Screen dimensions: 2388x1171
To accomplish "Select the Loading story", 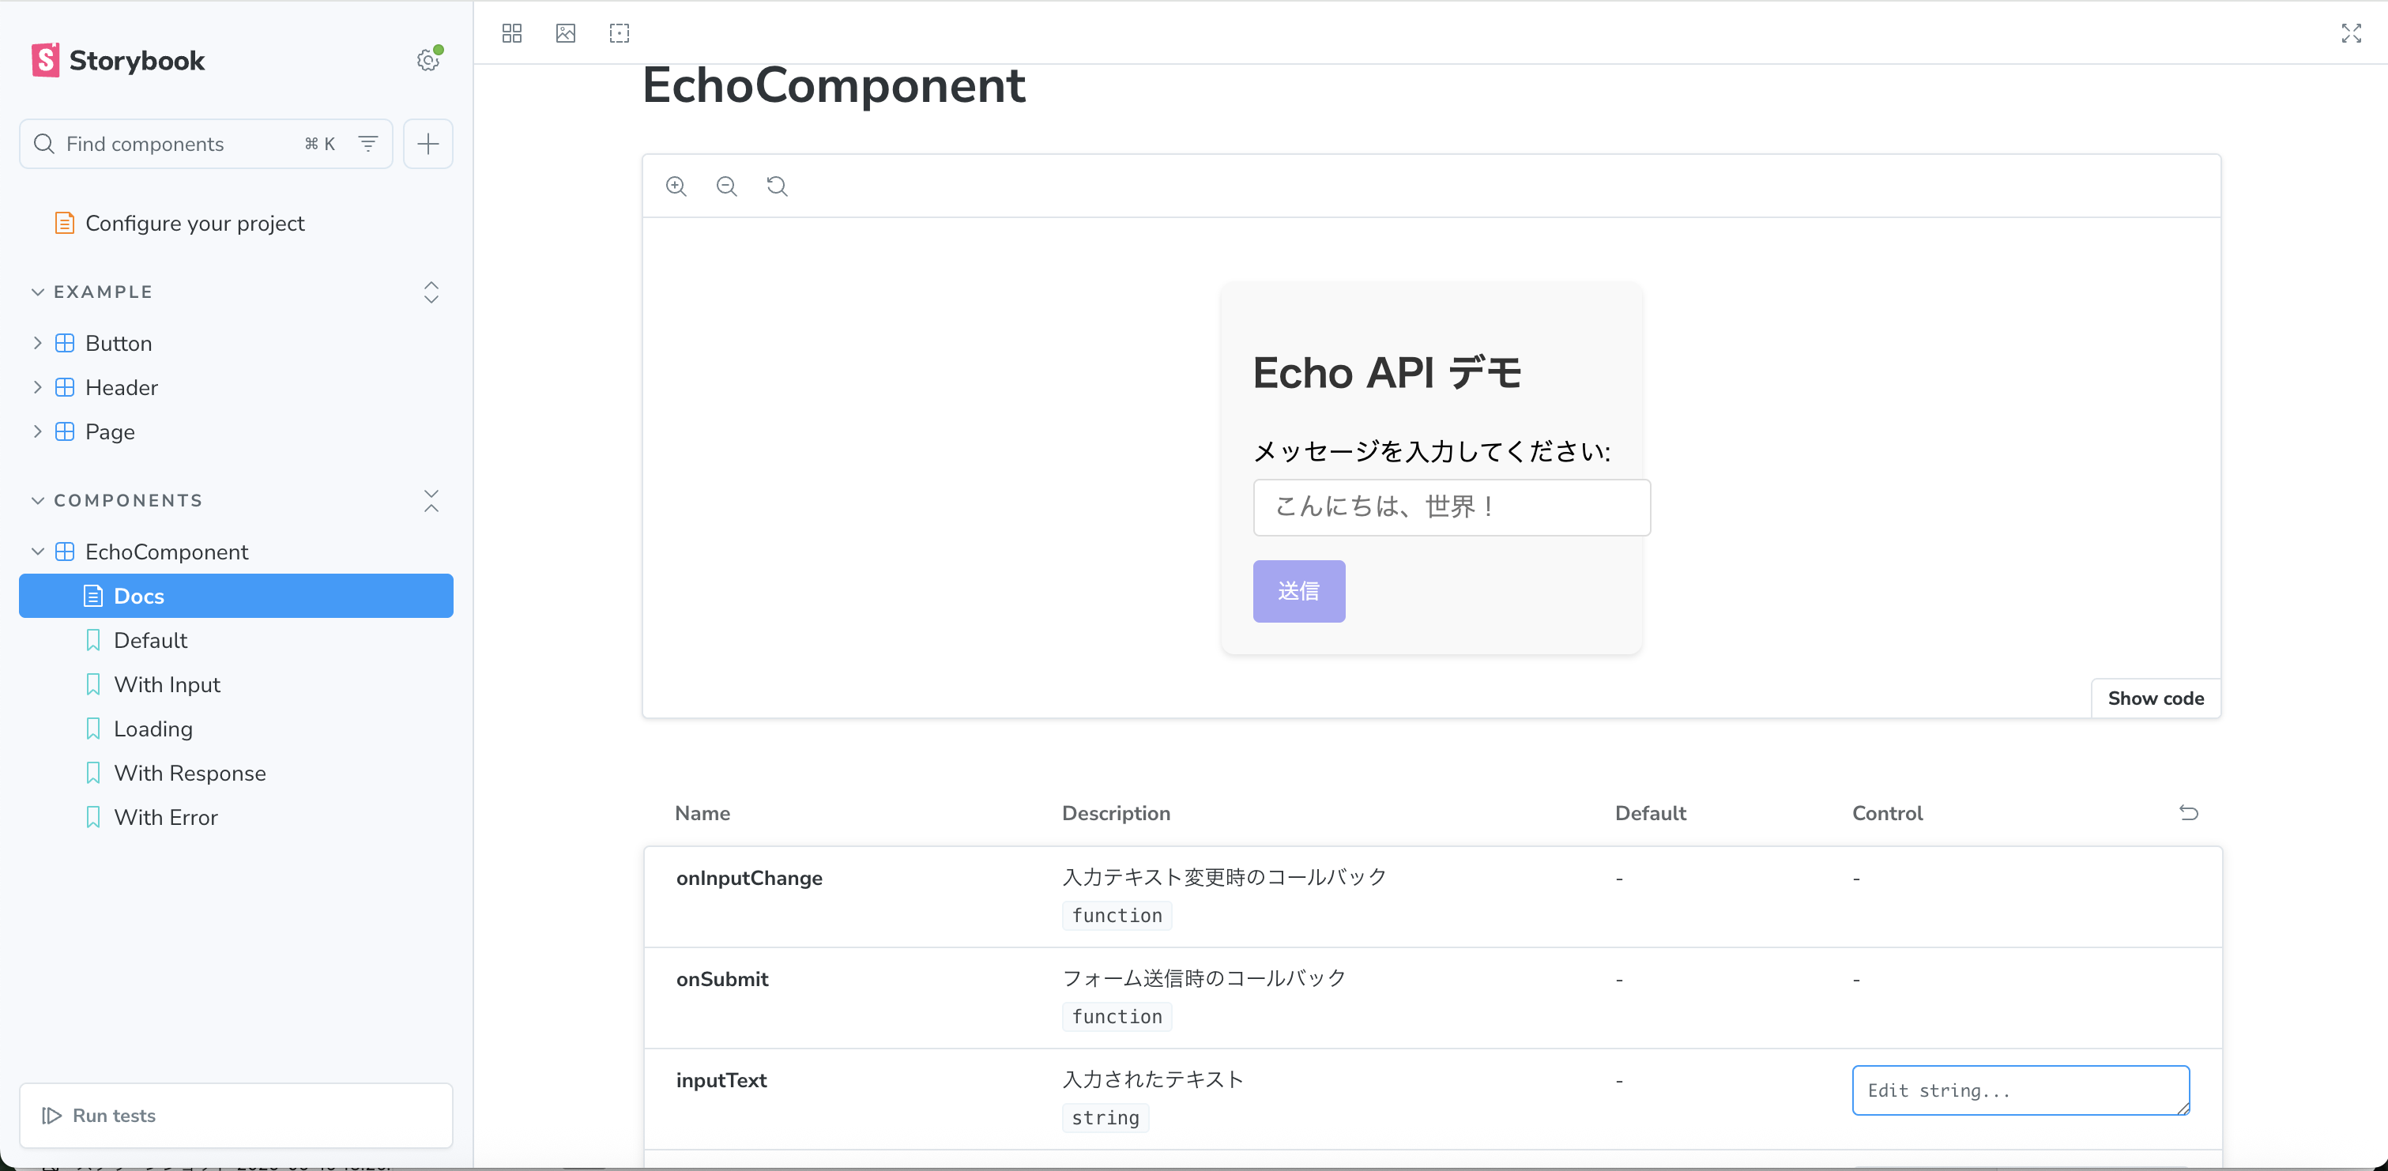I will click(x=153, y=729).
